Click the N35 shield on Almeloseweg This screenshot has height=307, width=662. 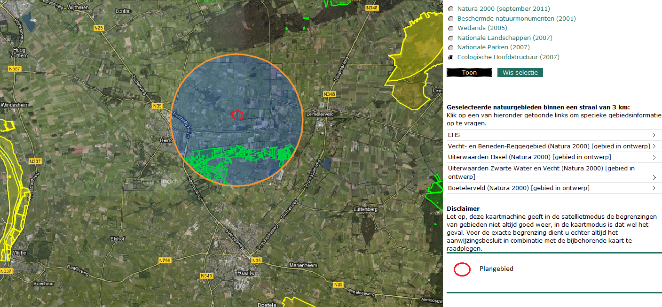pyautogui.click(x=338, y=284)
